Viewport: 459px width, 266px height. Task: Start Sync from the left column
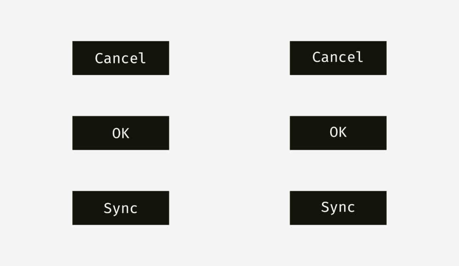[121, 208]
